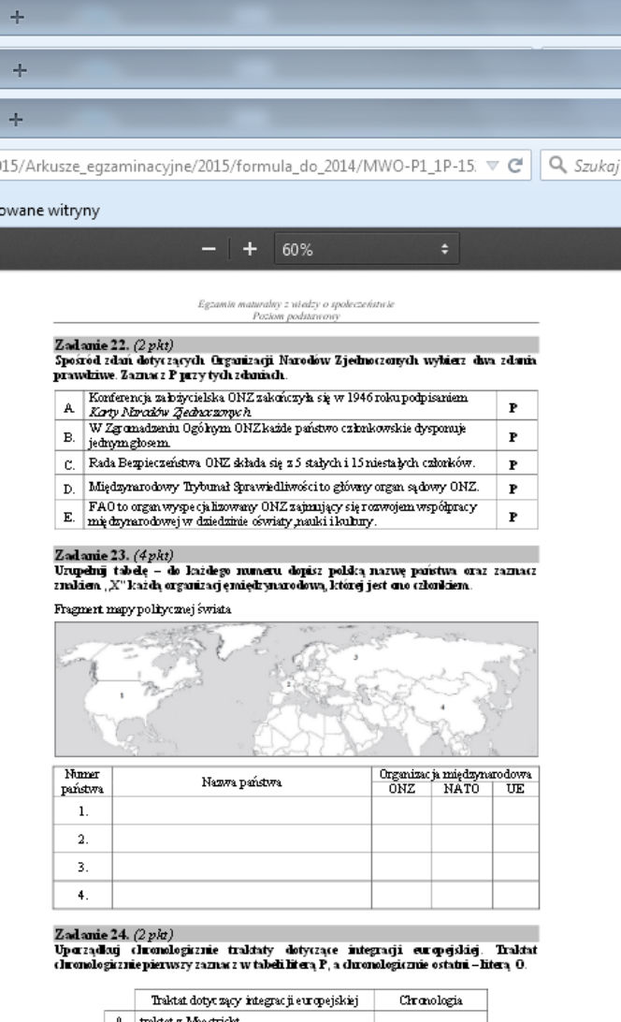Click the plus icon in the top bar
The width and height of the screenshot is (621, 1022).
pos(17,17)
